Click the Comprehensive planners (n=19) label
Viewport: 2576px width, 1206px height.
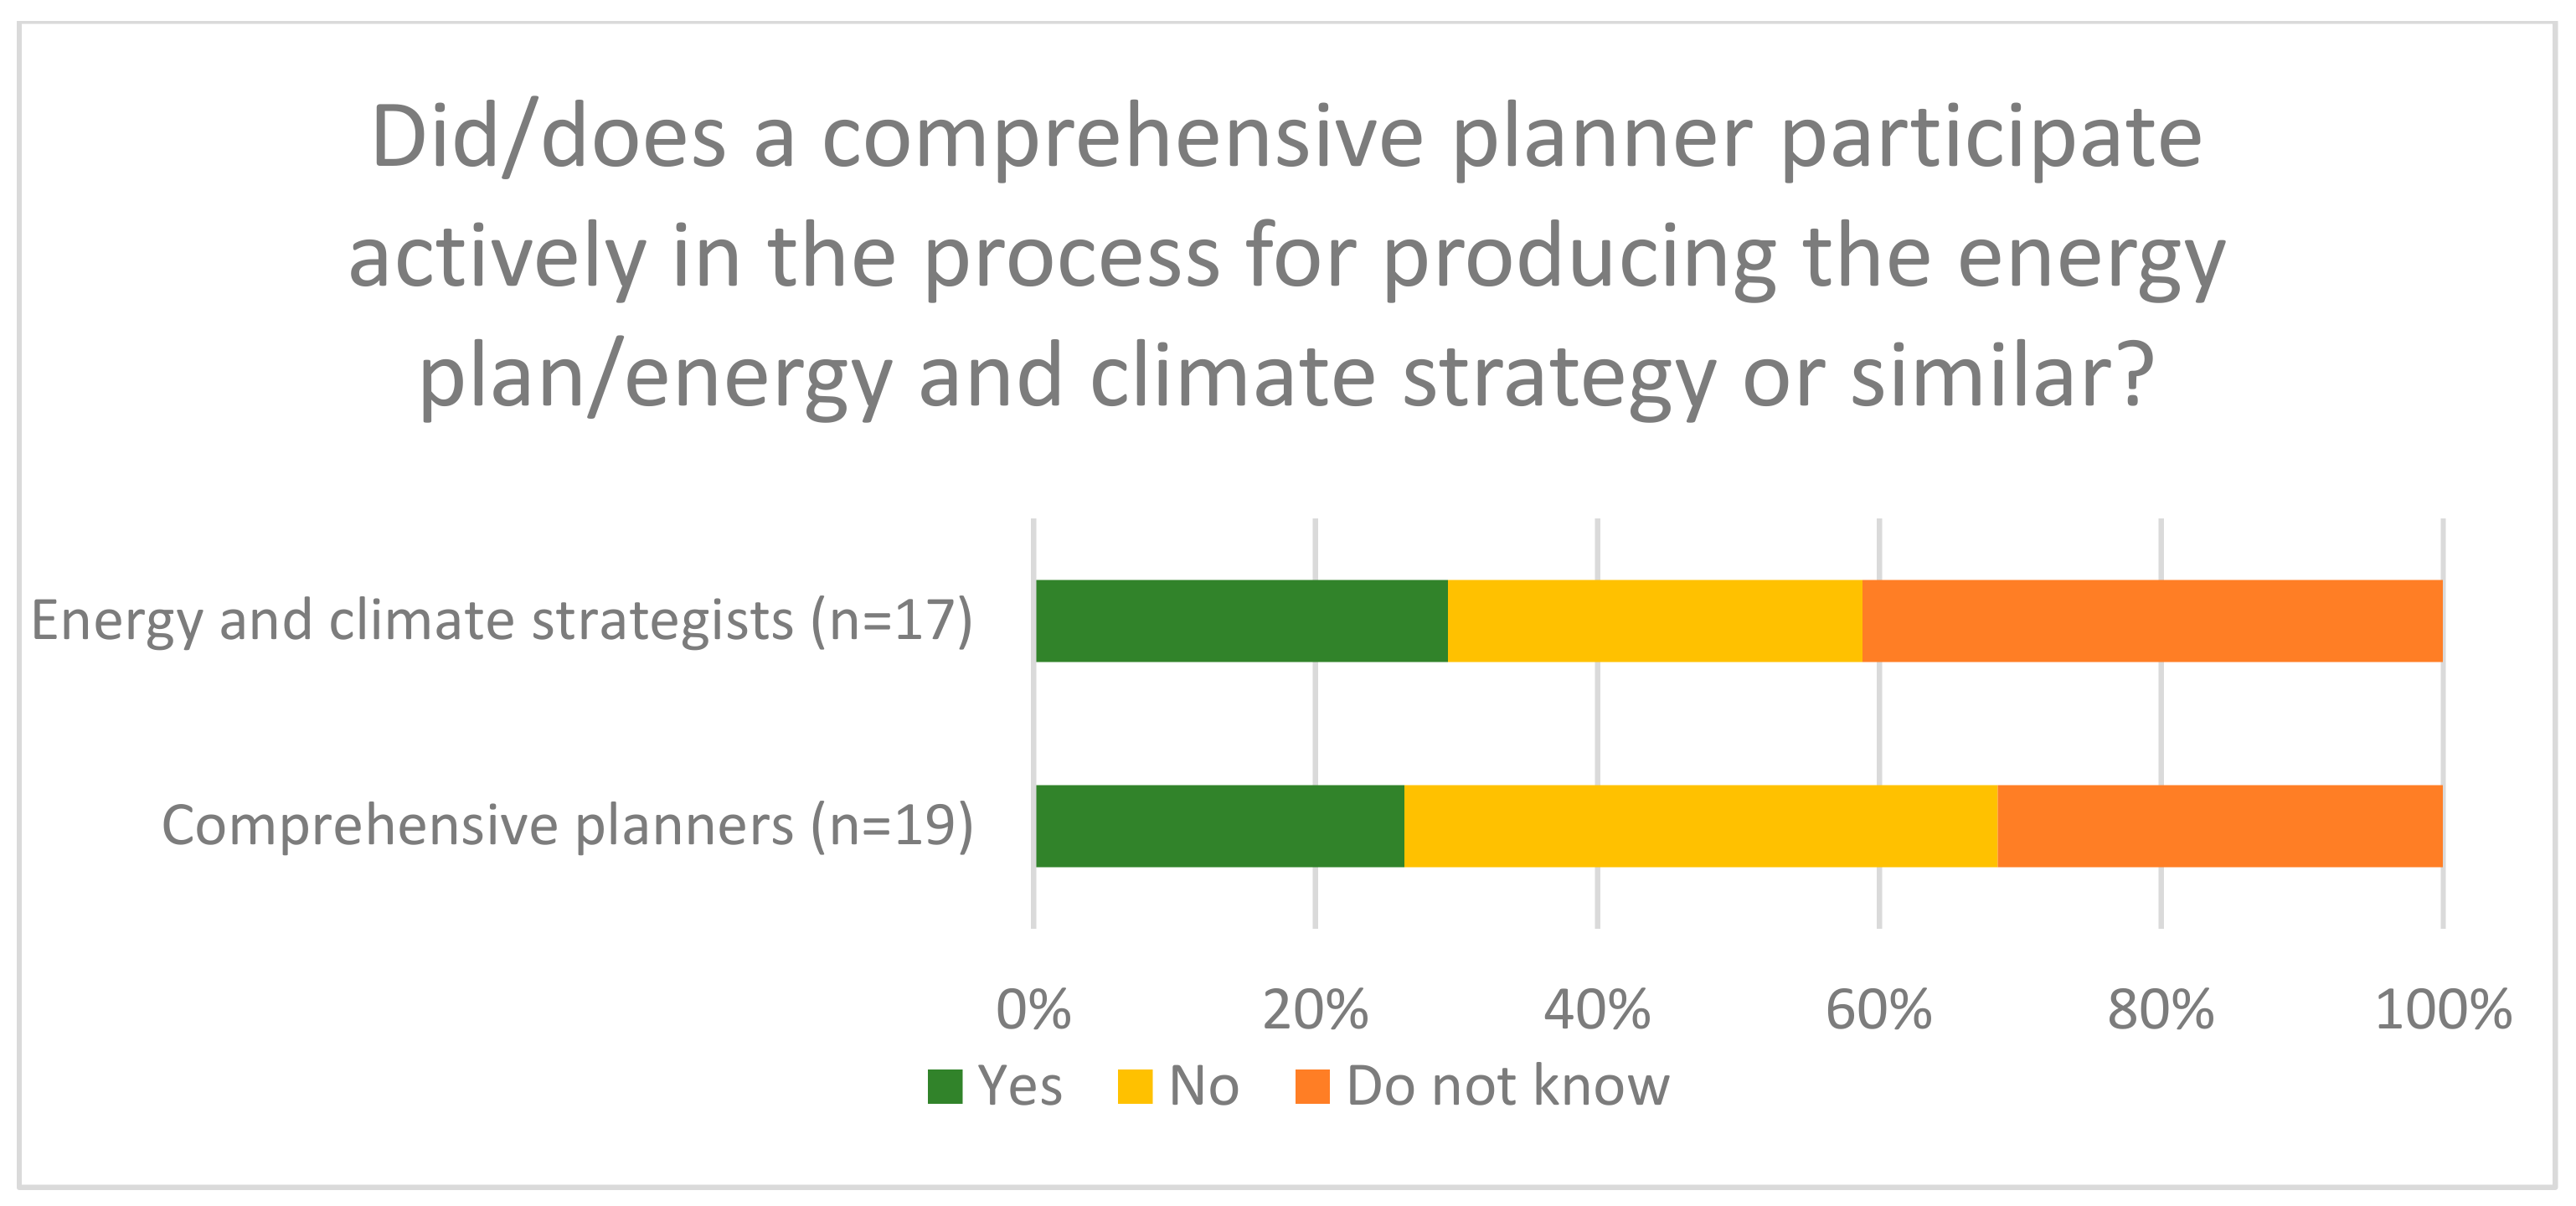(567, 826)
